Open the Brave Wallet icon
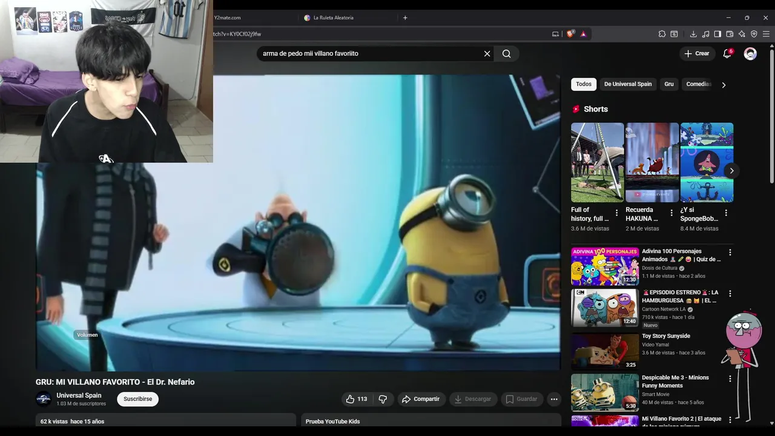Viewport: 775px width, 436px height. (730, 34)
